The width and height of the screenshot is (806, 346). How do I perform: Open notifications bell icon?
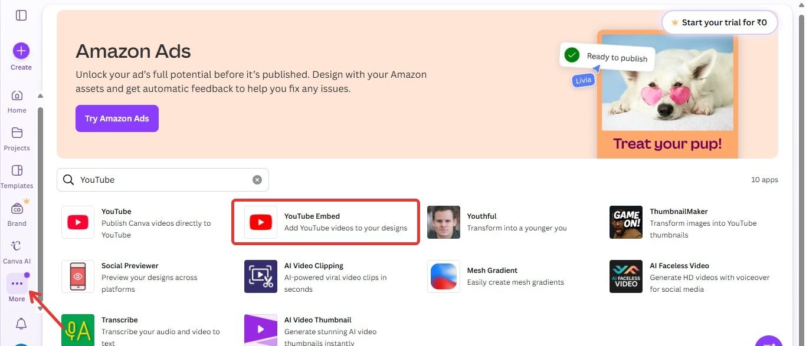[21, 324]
